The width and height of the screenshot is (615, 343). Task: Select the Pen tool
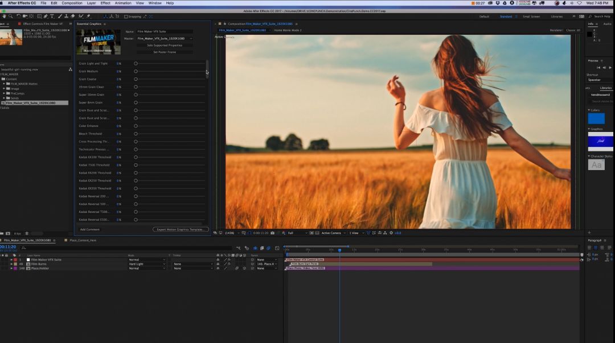(46, 16)
